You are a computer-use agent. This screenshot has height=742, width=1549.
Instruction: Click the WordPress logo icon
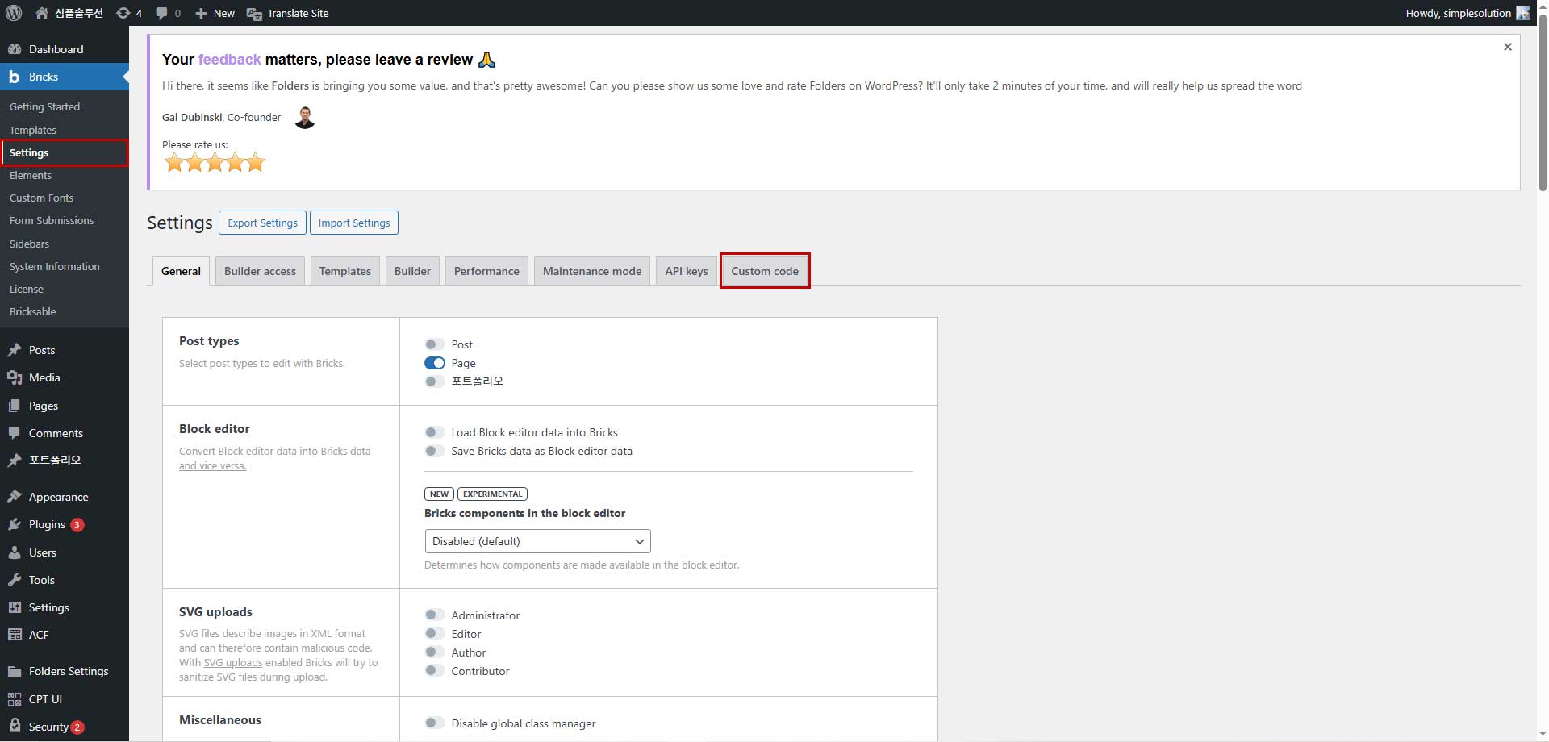click(x=14, y=13)
